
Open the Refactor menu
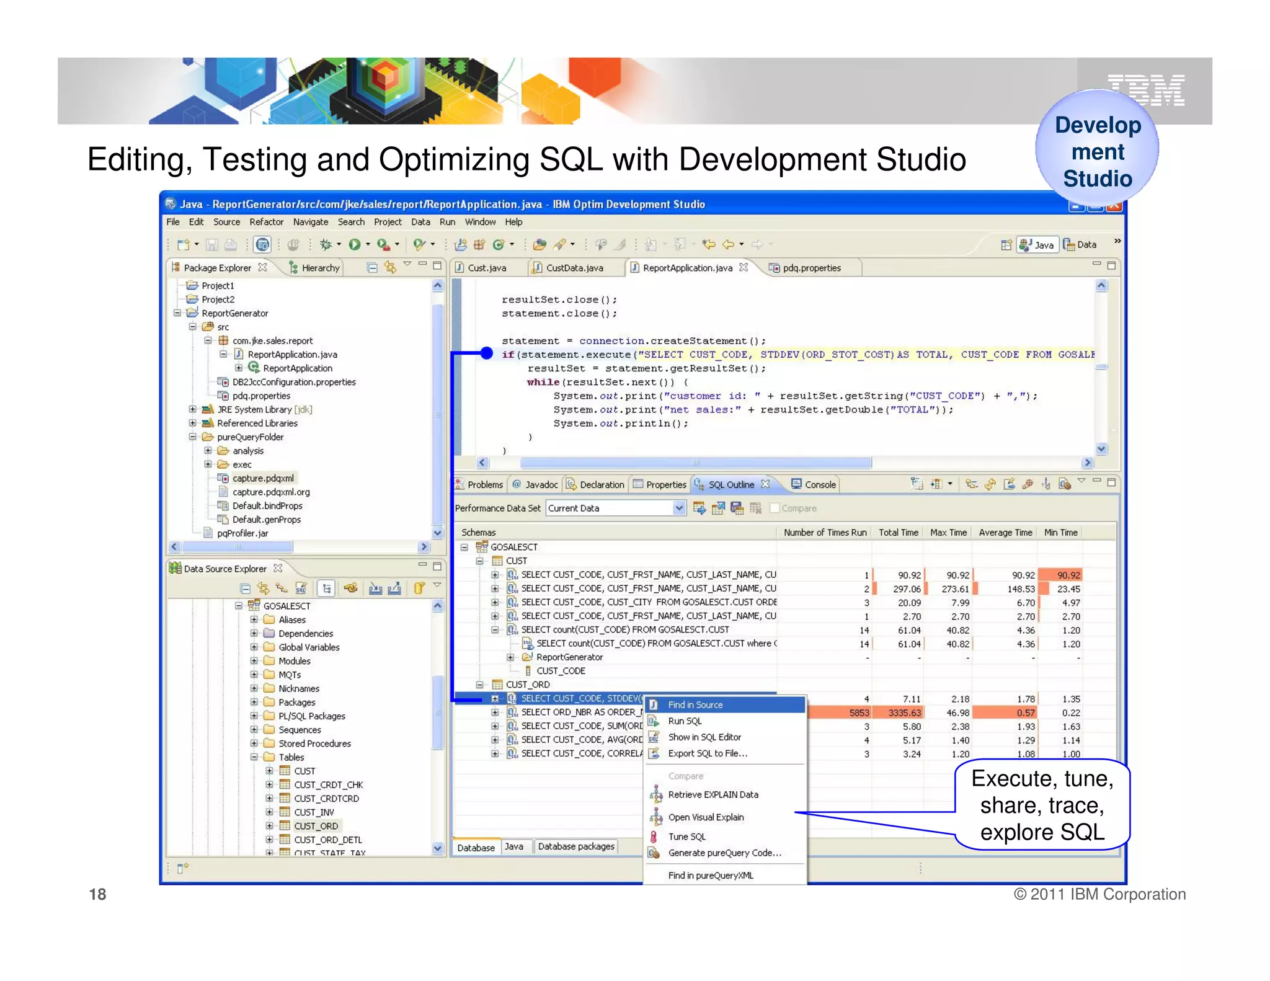click(267, 222)
